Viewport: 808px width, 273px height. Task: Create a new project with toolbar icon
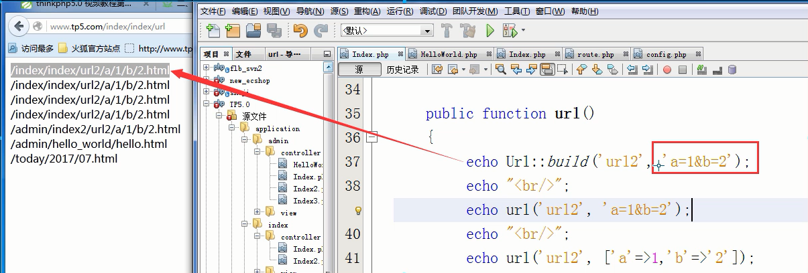click(233, 30)
